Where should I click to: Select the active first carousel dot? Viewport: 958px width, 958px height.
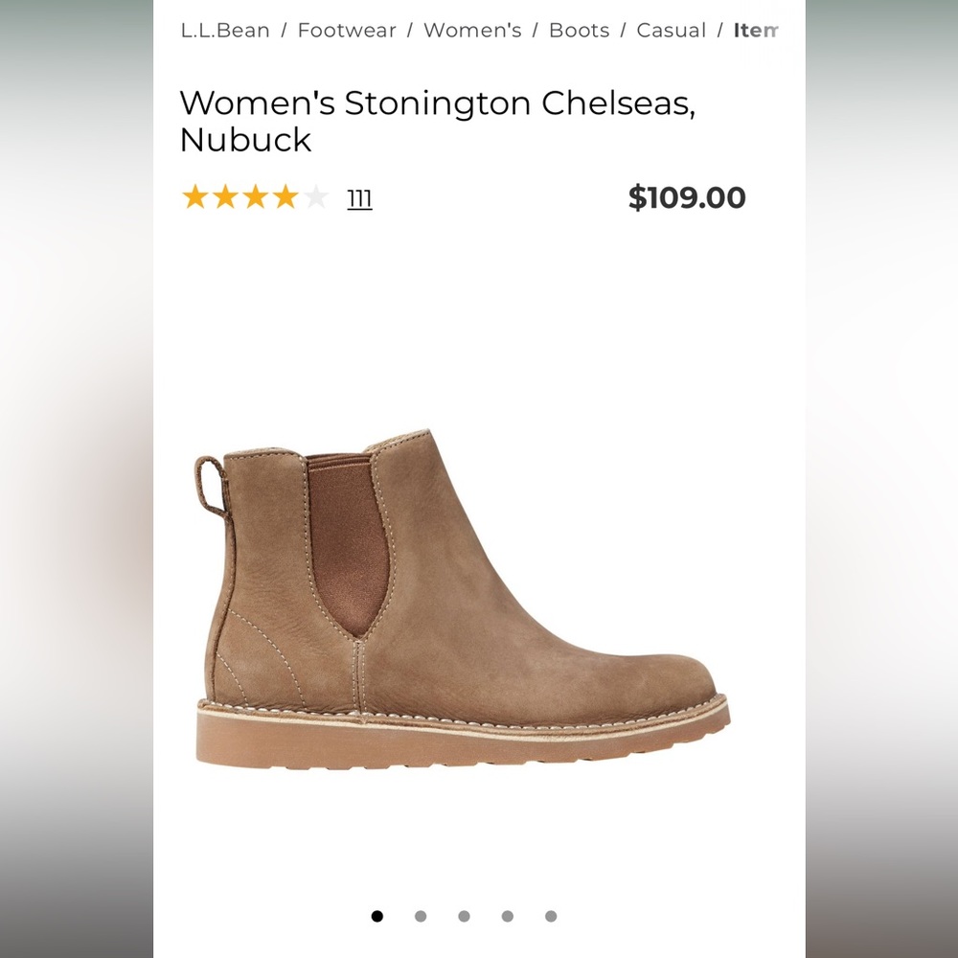(x=376, y=916)
